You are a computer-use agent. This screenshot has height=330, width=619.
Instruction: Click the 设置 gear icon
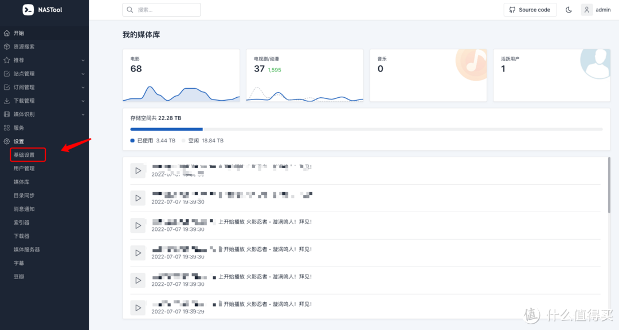pyautogui.click(x=7, y=141)
